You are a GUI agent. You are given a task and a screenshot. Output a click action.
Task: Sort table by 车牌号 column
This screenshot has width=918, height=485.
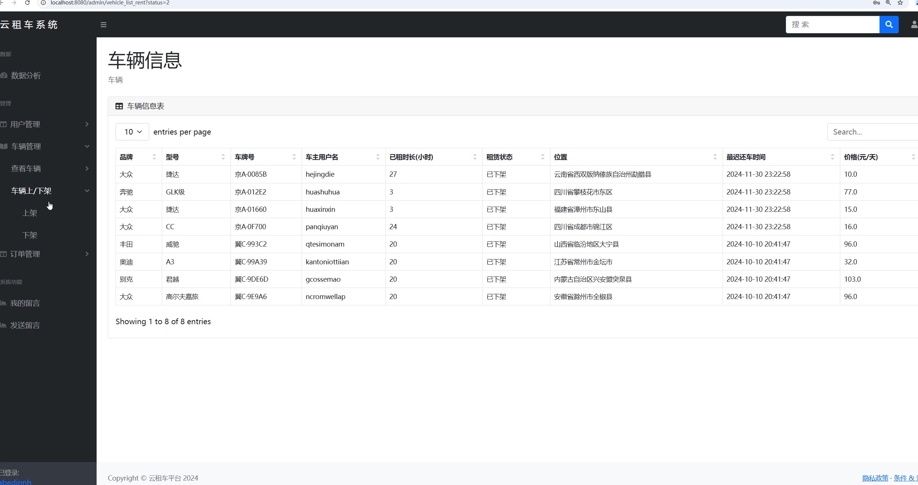click(x=266, y=157)
